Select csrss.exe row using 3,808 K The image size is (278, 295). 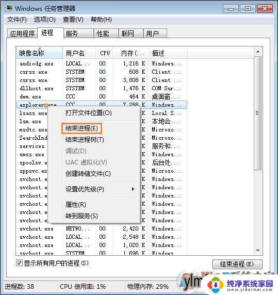click(x=102, y=80)
